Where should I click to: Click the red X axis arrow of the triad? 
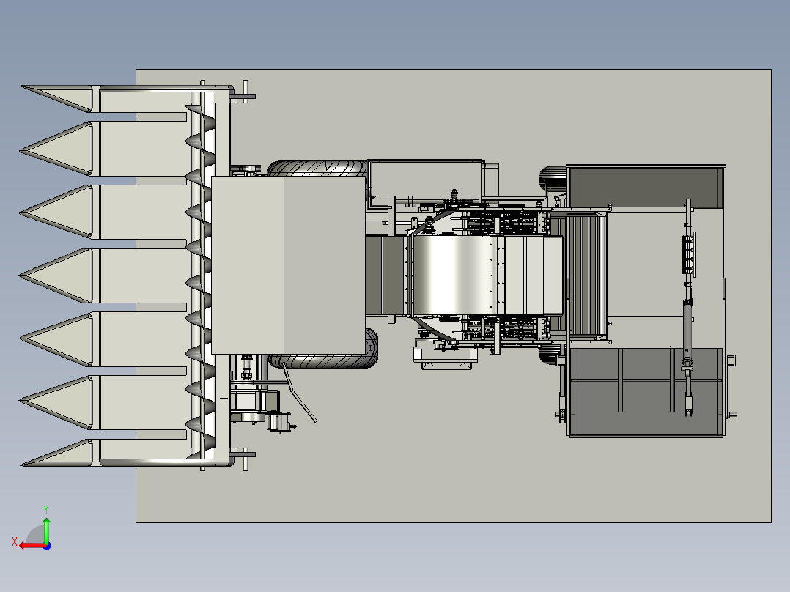coord(32,546)
